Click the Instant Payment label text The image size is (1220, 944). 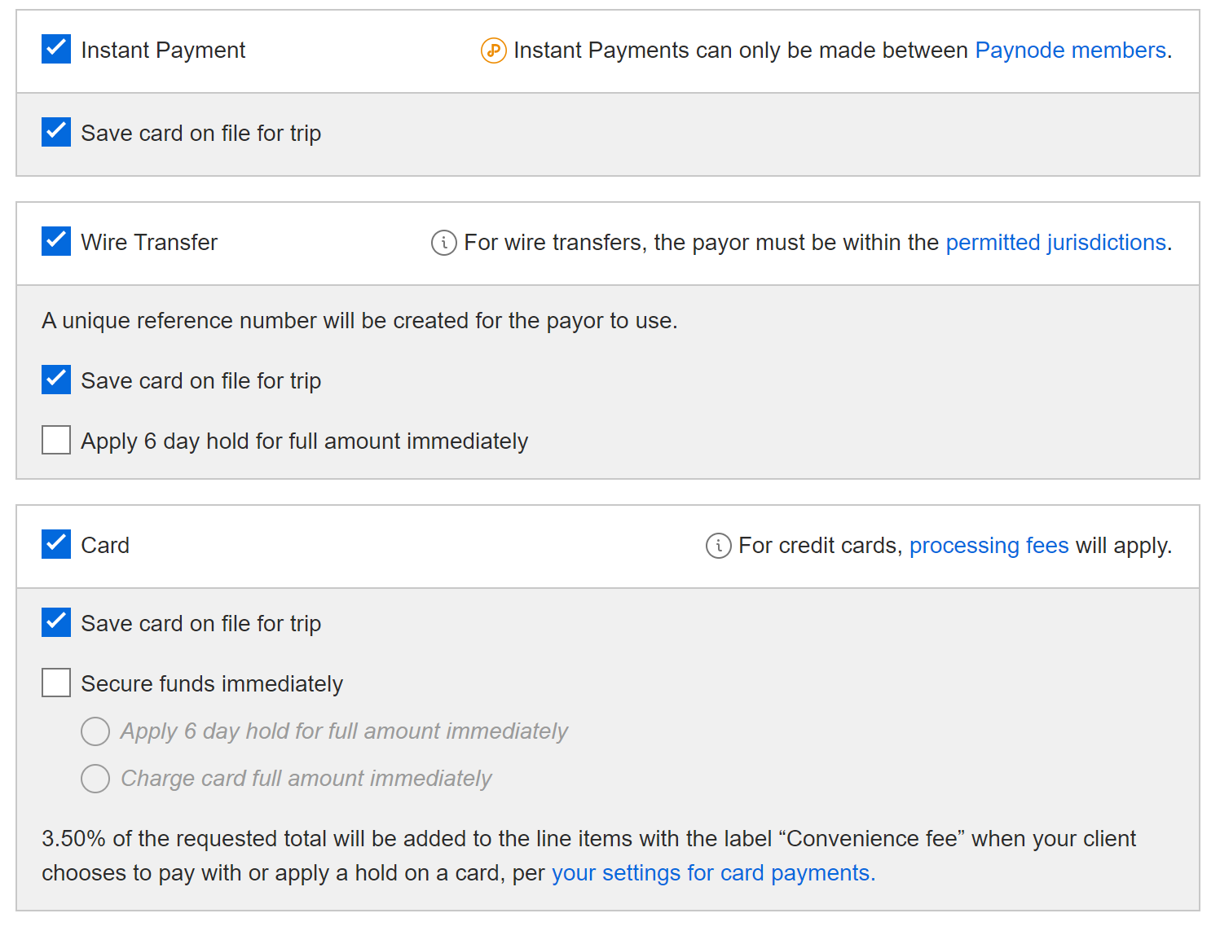click(x=163, y=50)
